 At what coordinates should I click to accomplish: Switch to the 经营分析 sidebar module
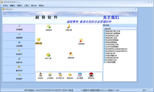pyautogui.click(x=19, y=61)
